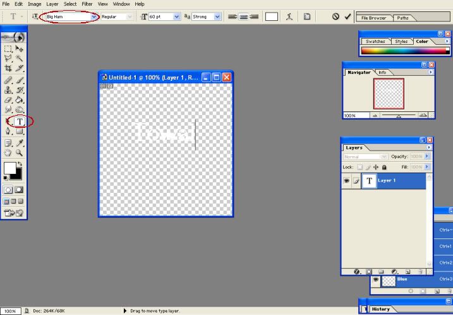453x315 pixels.
Task: Create new layer in Layers panel
Action: pyautogui.click(x=408, y=271)
